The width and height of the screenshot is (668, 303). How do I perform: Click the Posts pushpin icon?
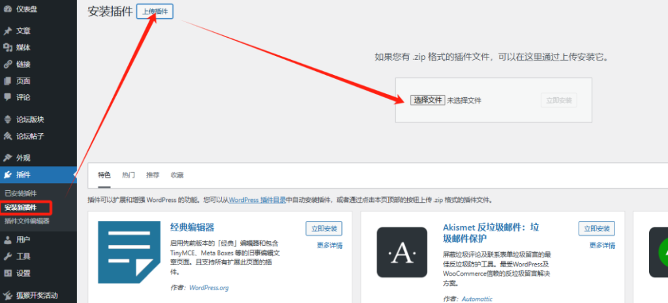click(x=8, y=31)
